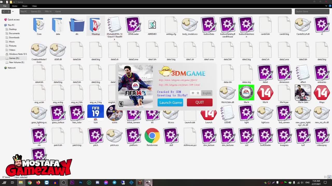The image size is (332, 186).
Task: Open the 3dmgame.com fifa14 games link
Action: [x=178, y=80]
